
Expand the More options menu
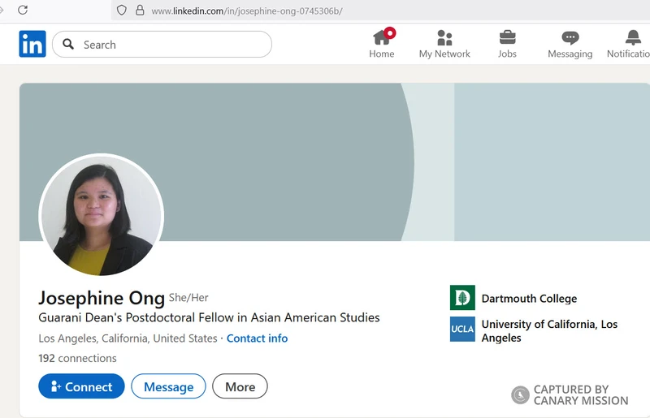coord(240,386)
